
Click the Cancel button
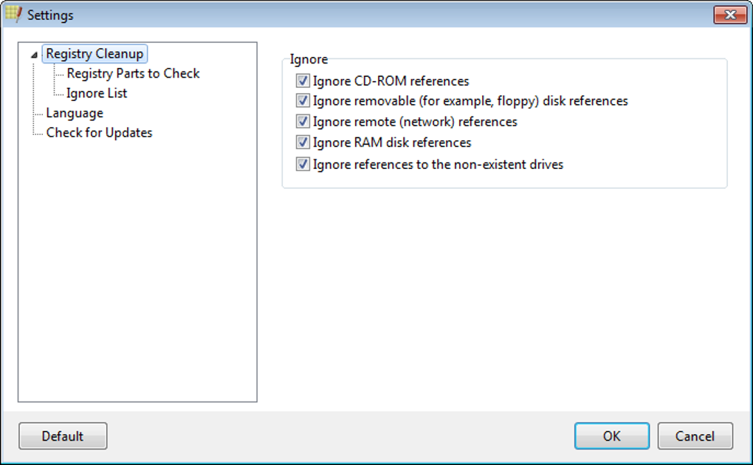[x=695, y=436]
